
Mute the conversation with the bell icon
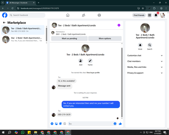140,45
